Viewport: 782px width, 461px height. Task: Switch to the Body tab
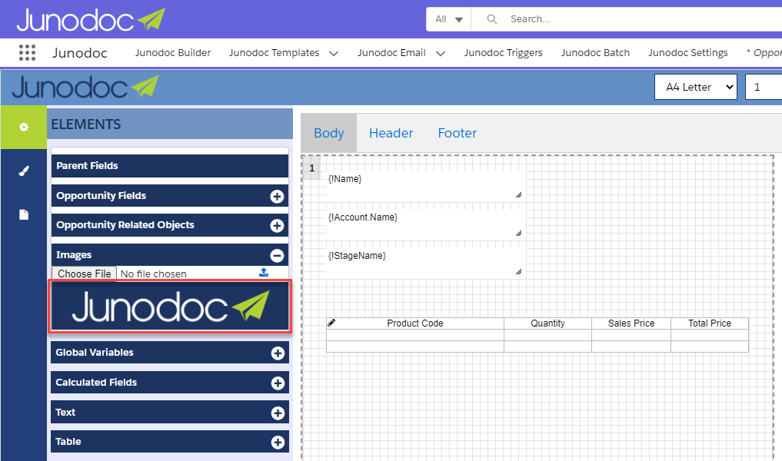coord(328,133)
